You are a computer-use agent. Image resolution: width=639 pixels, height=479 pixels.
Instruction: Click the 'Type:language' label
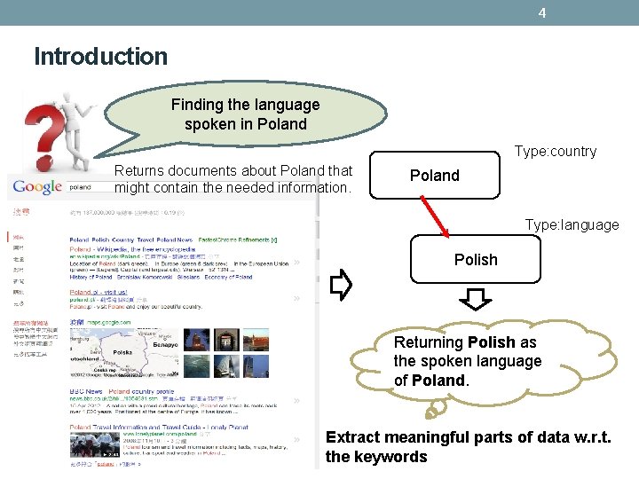point(572,224)
